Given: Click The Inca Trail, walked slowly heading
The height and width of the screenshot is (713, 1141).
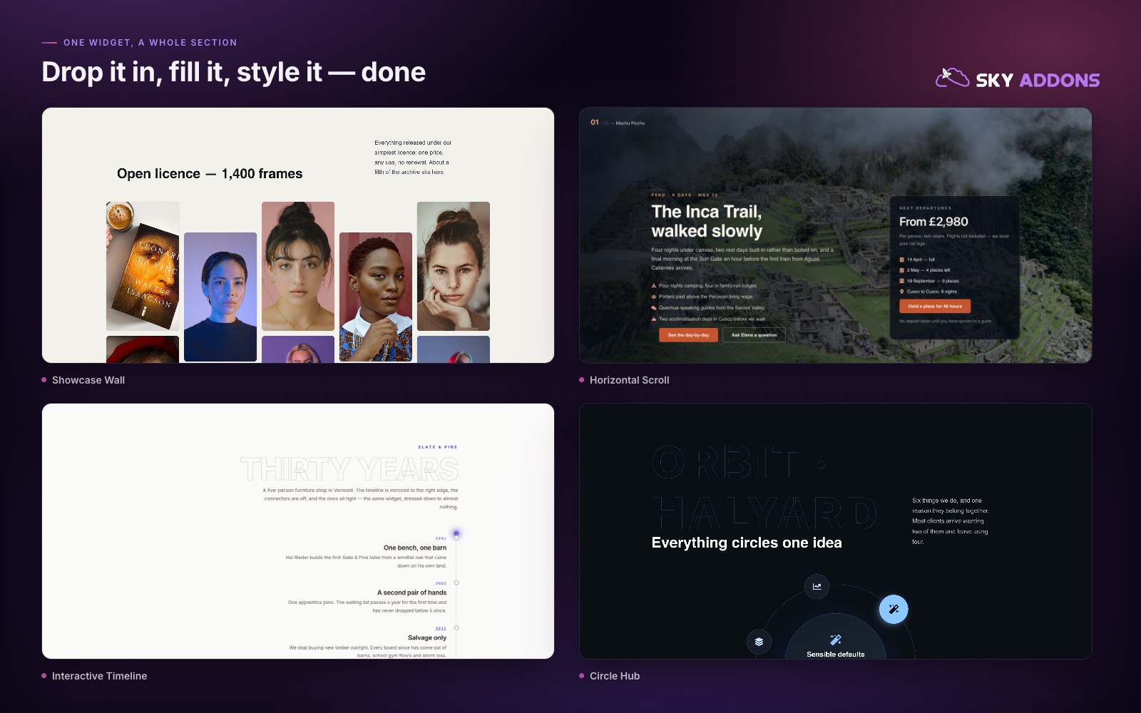Looking at the screenshot, I should [707, 221].
